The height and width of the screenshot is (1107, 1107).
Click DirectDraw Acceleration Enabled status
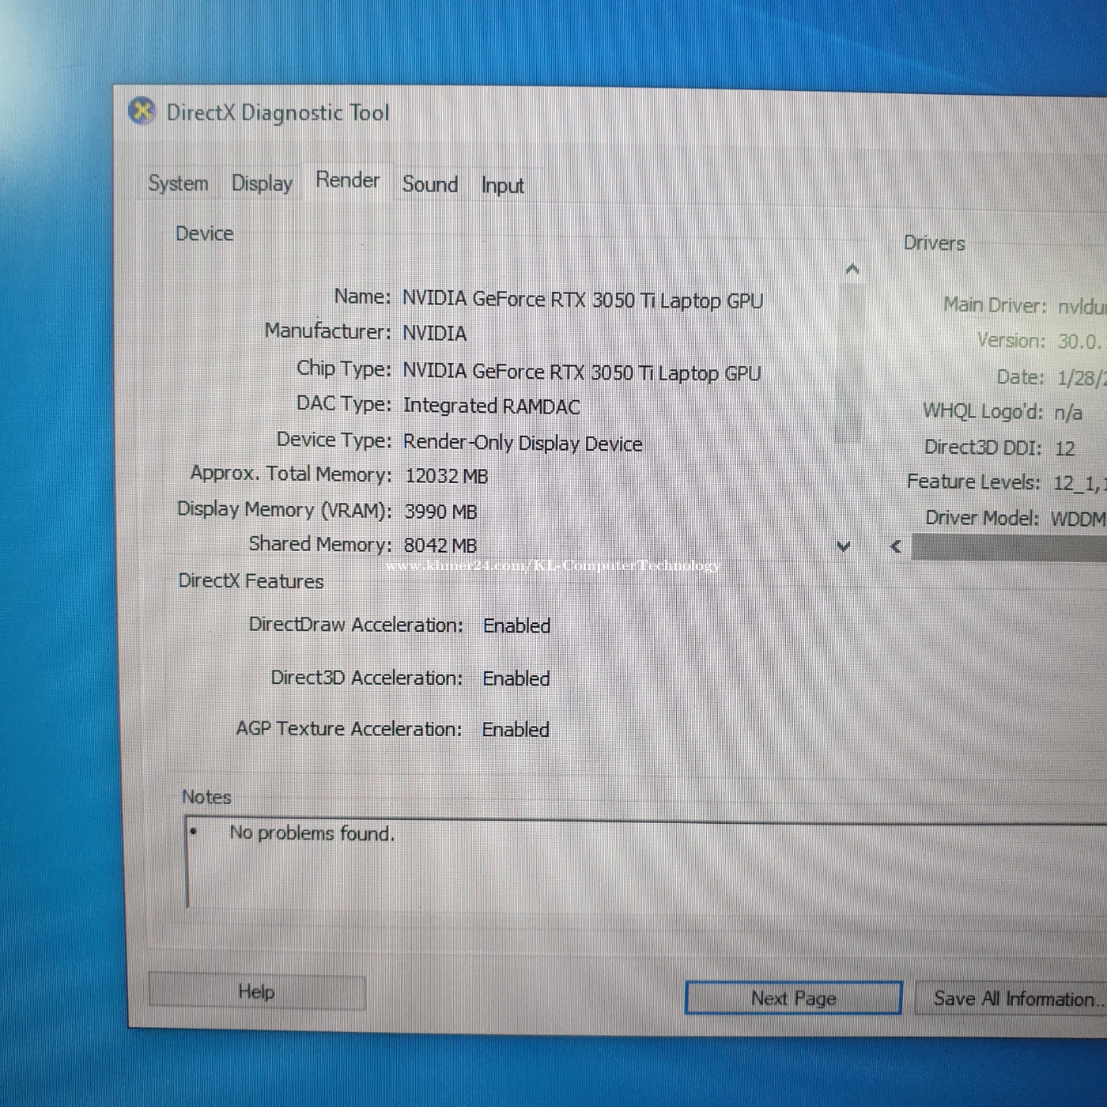coord(516,625)
